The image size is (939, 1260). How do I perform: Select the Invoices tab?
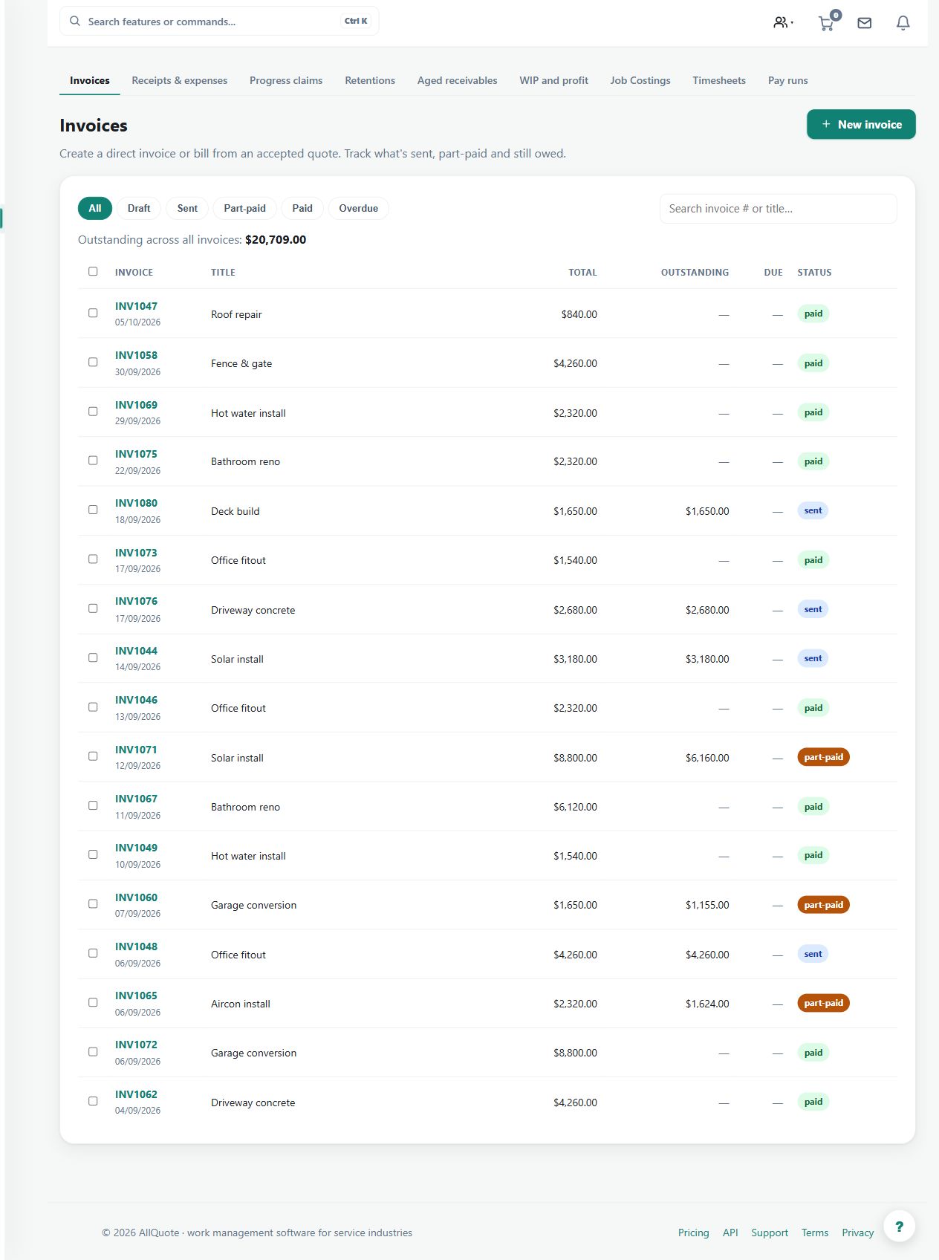click(x=89, y=80)
